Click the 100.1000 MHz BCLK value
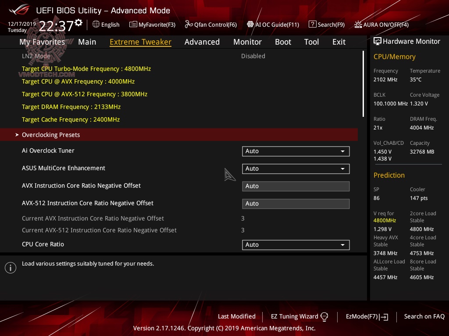 [x=390, y=103]
